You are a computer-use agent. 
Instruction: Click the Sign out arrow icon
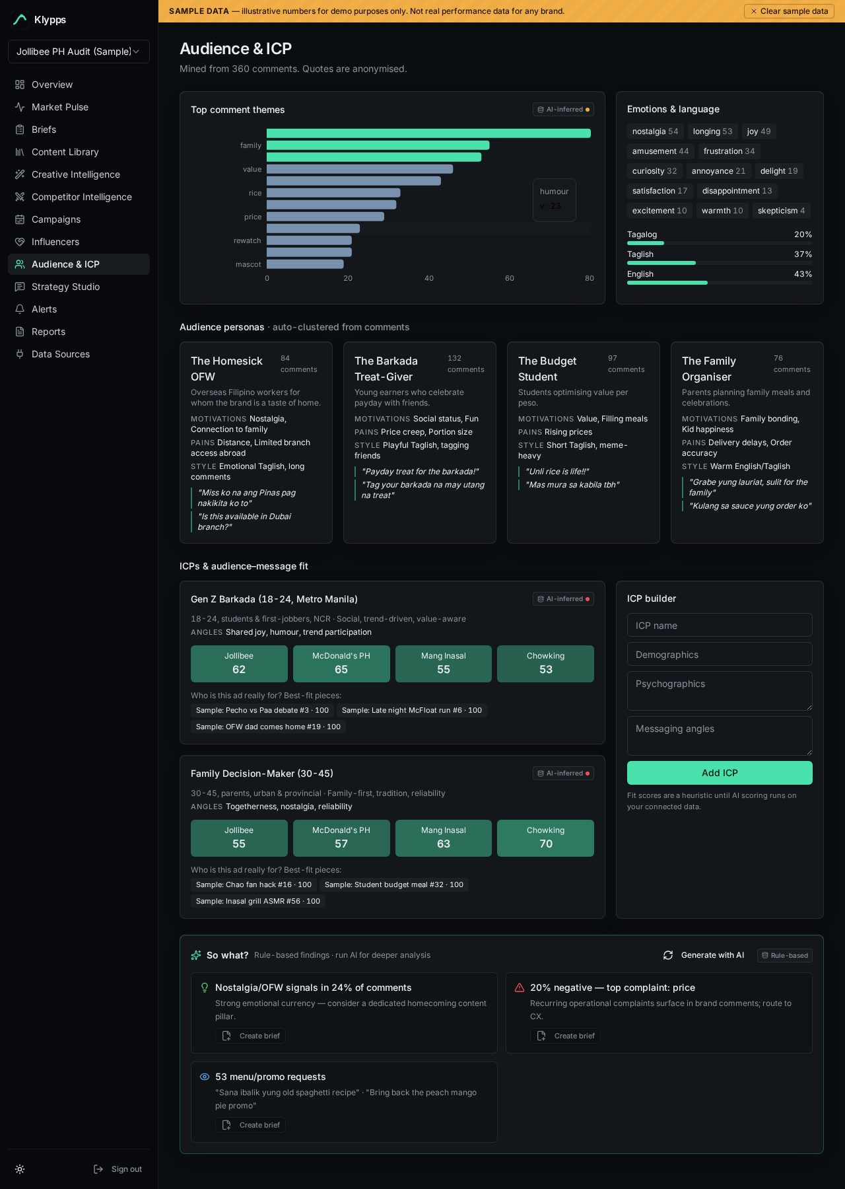(98, 1169)
